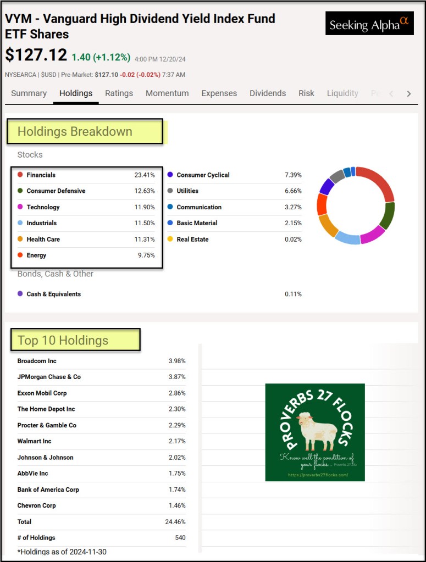Screen dimensions: 426x562
Task: Open Exxon Mobil Corp holding
Action: pos(42,393)
